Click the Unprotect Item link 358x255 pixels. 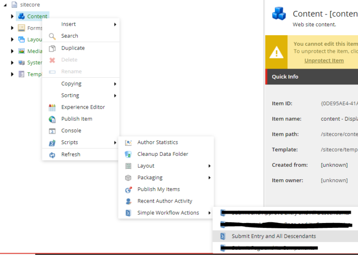pyautogui.click(x=324, y=61)
